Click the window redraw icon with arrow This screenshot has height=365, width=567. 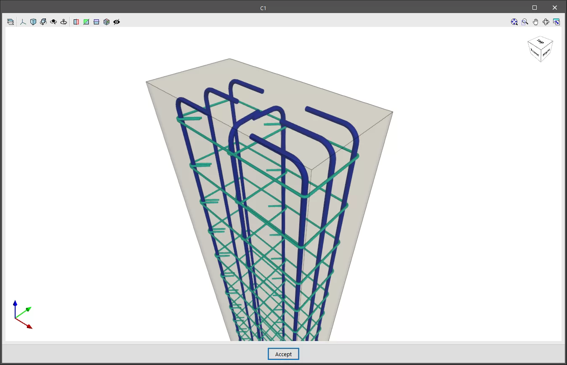coord(556,22)
